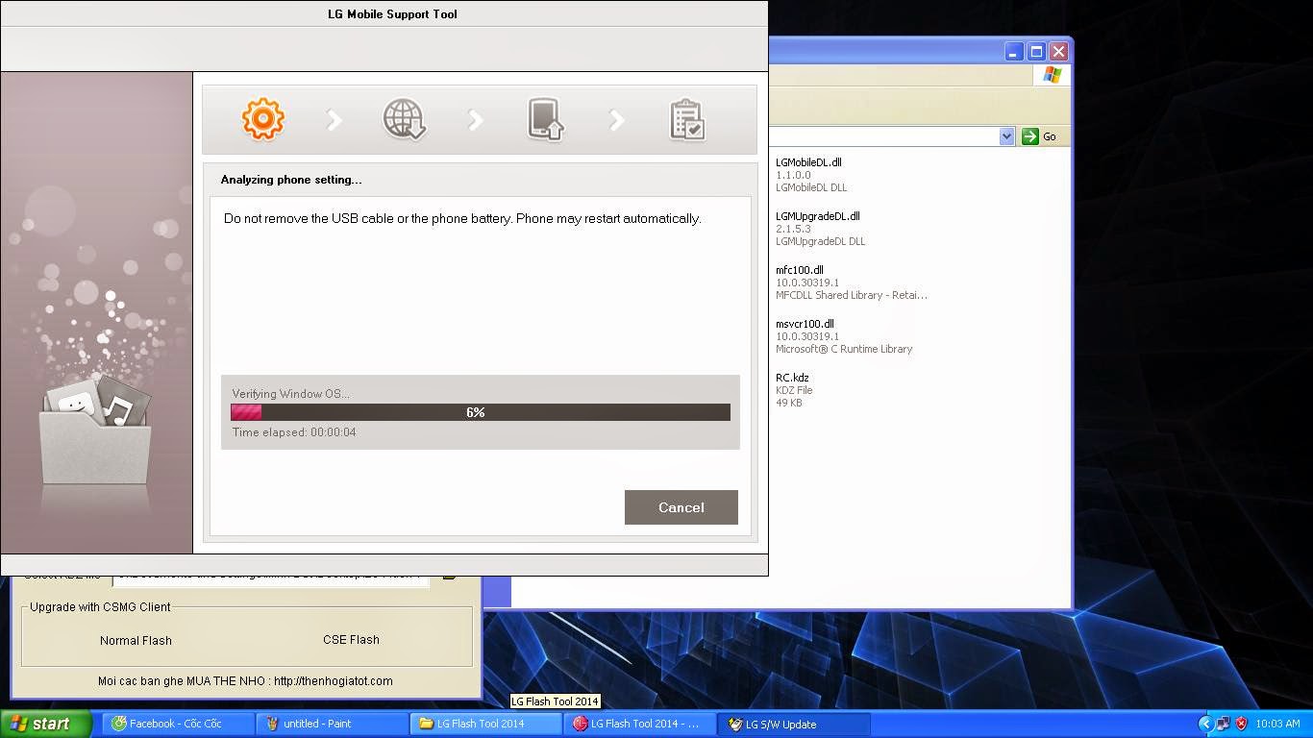Viewport: 1313px width, 738px height.
Task: Click Normal Flash in Flash Tool
Action: (136, 640)
